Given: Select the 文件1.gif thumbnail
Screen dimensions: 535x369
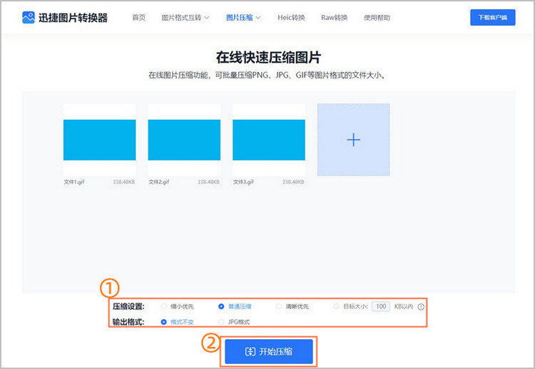Looking at the screenshot, I should click(100, 140).
